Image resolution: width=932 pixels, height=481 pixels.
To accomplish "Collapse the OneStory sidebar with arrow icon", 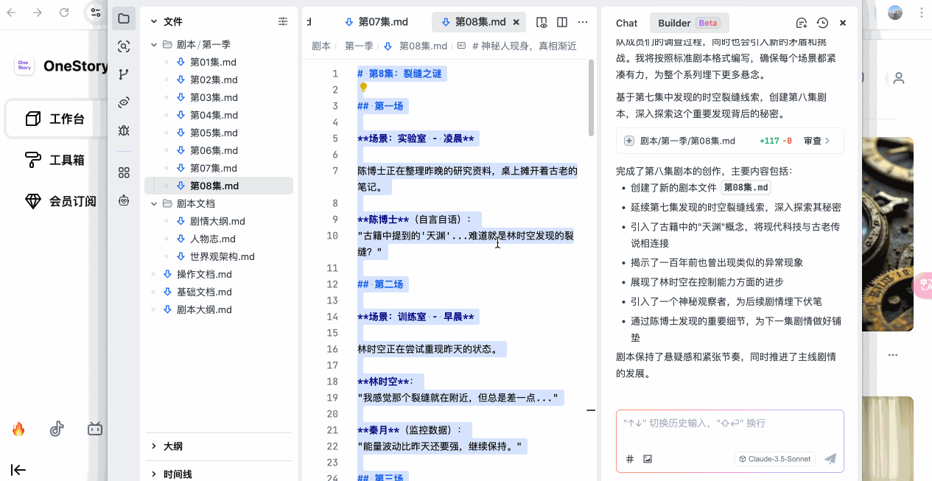I will click(x=18, y=470).
